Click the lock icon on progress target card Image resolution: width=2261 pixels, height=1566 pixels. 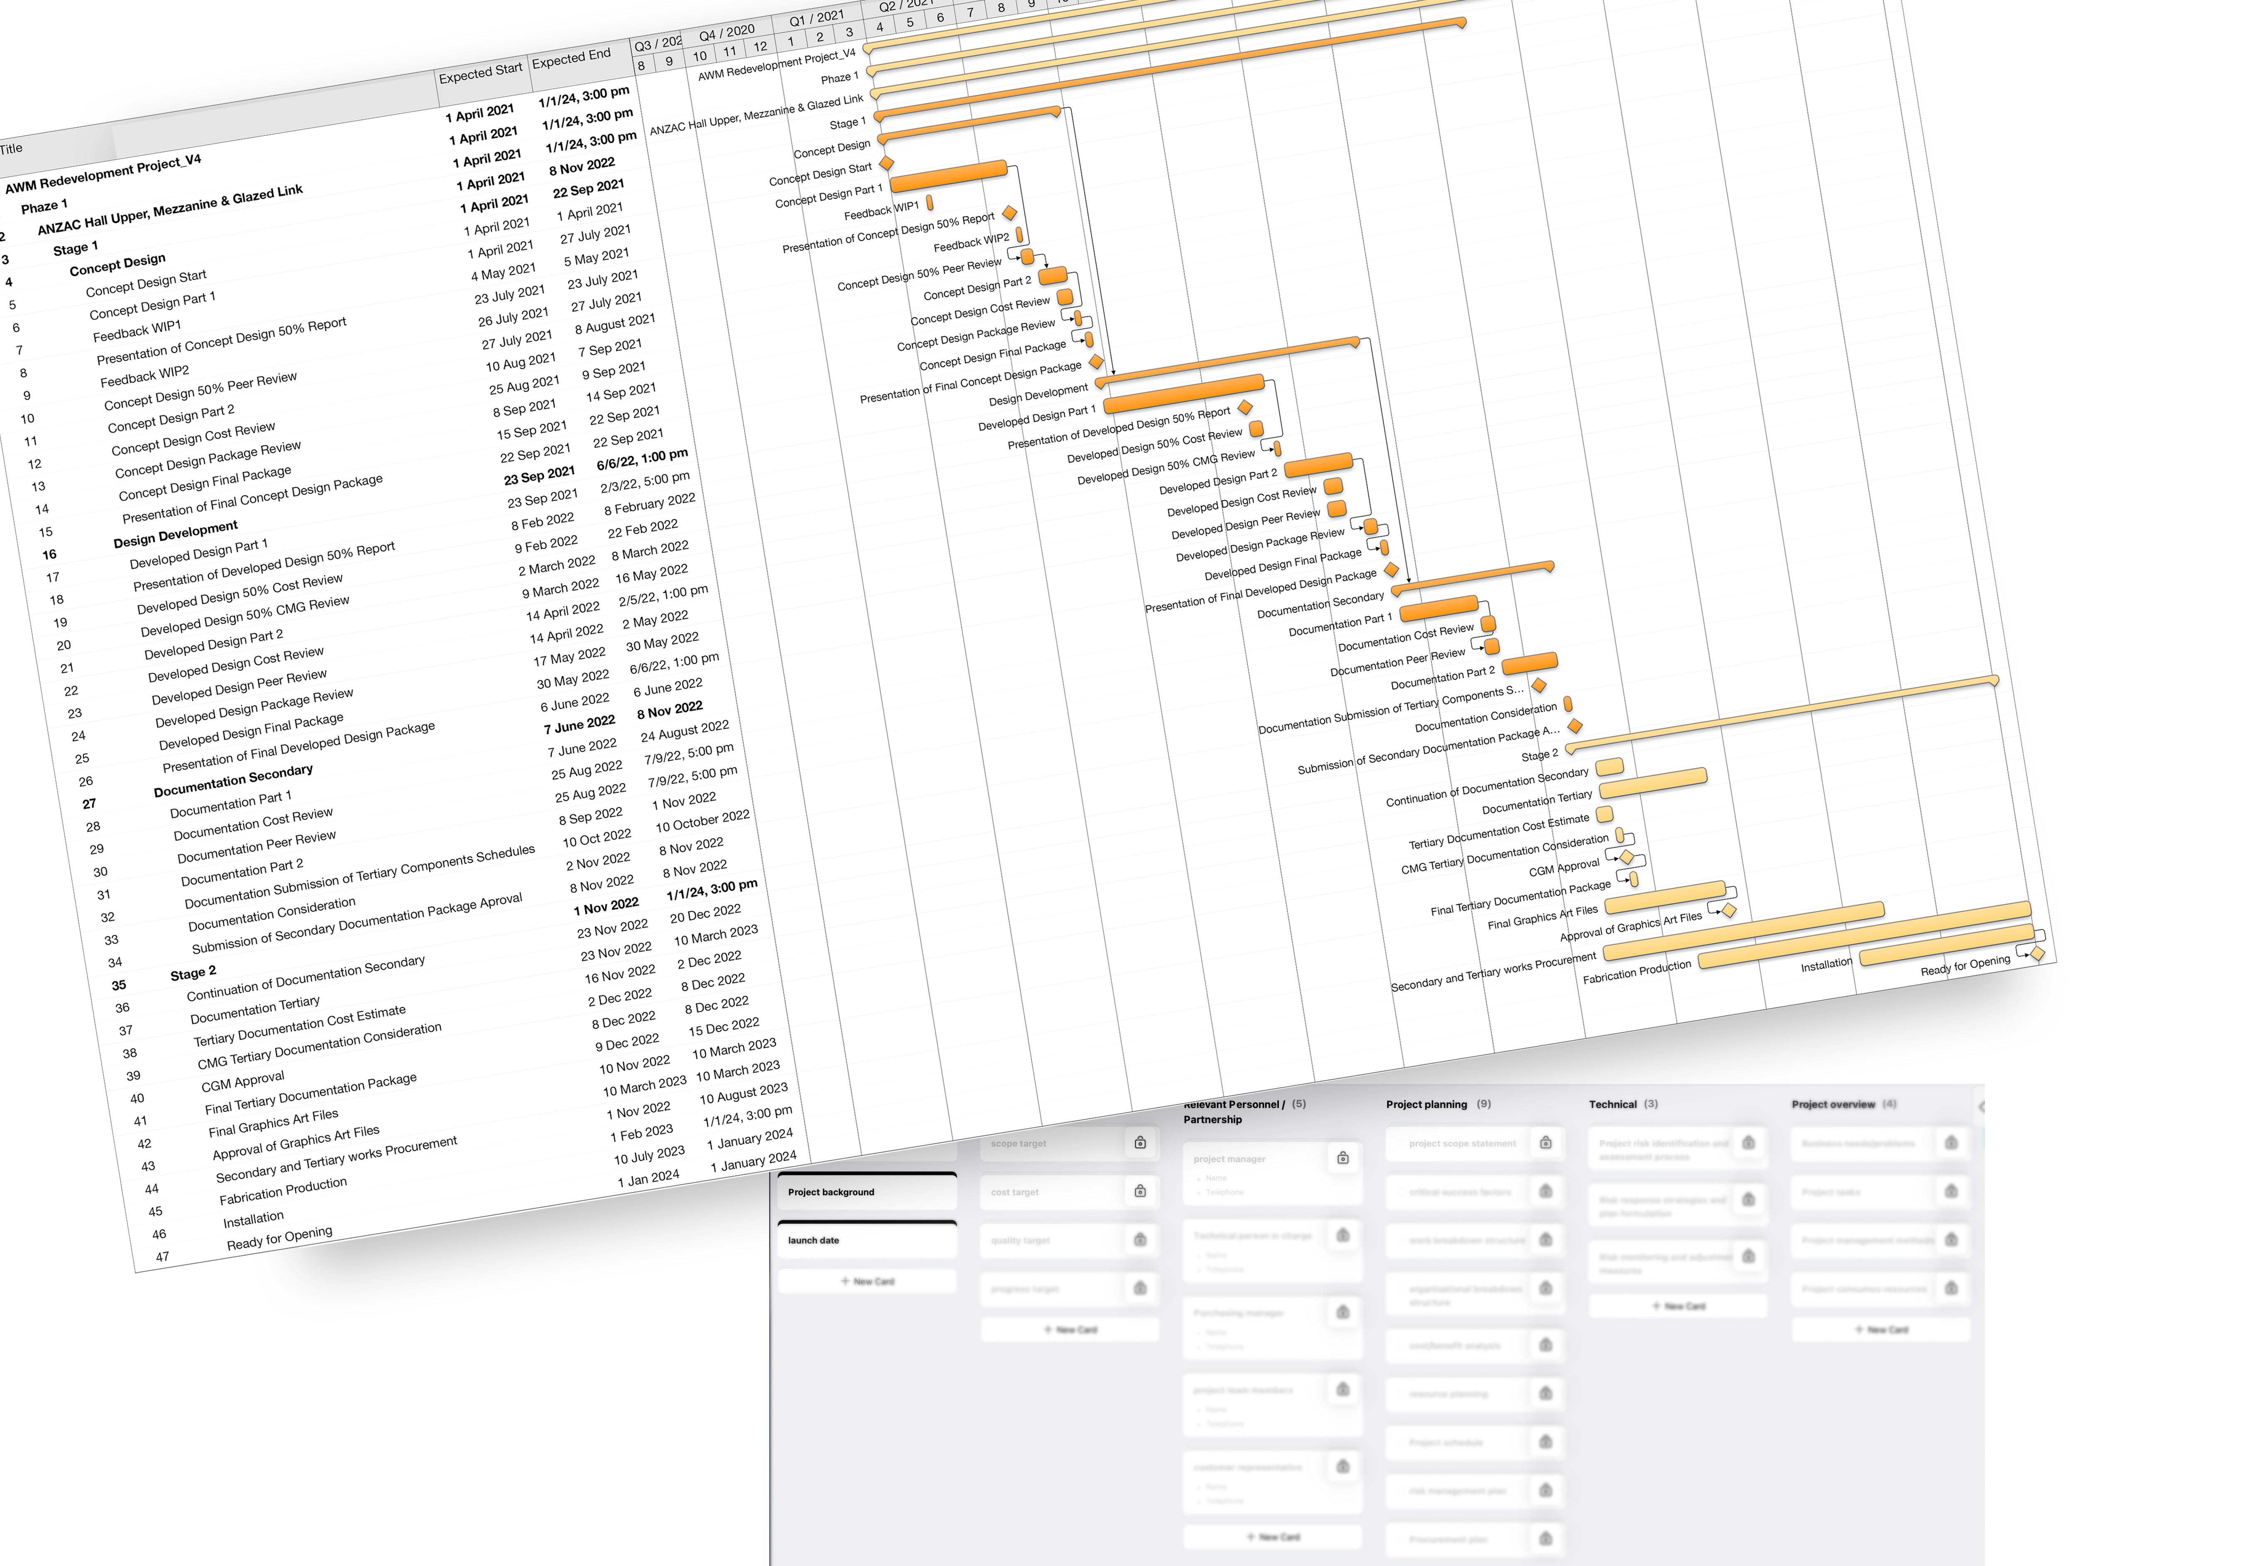(x=1139, y=1287)
